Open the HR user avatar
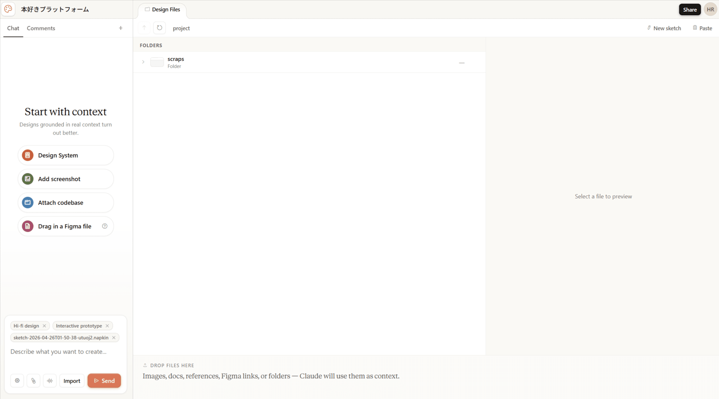This screenshot has height=399, width=719. click(710, 9)
